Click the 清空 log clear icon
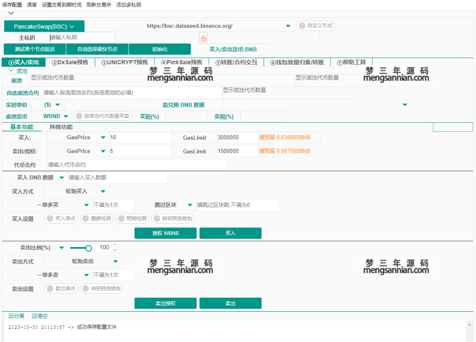This screenshot has width=476, height=342. tap(40, 316)
